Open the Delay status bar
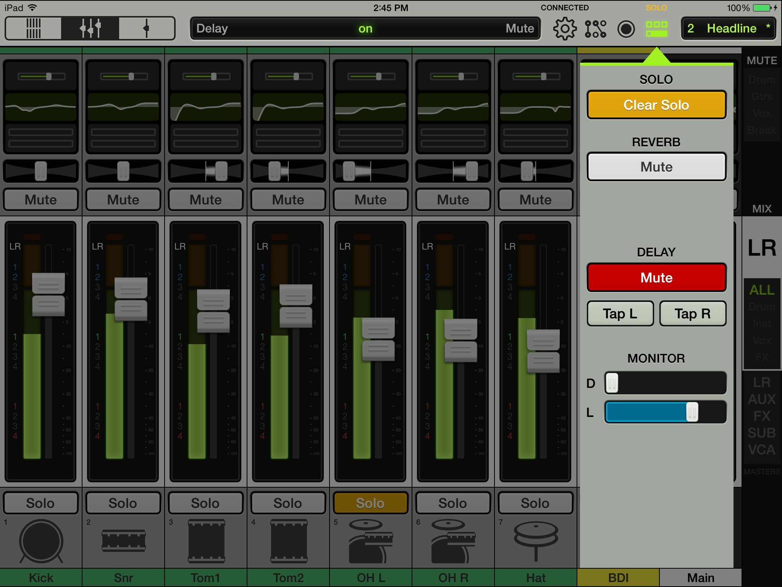Viewport: 782px width, 587px height. click(365, 28)
